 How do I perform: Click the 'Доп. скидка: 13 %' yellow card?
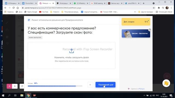coord(136,22)
